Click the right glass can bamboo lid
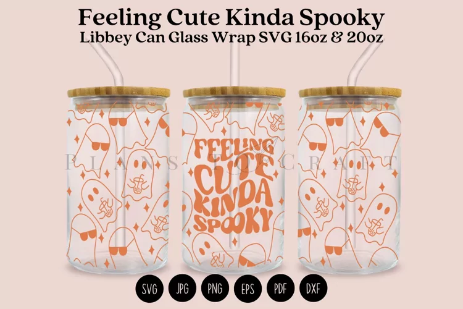The height and width of the screenshot is (309, 463). point(350,92)
